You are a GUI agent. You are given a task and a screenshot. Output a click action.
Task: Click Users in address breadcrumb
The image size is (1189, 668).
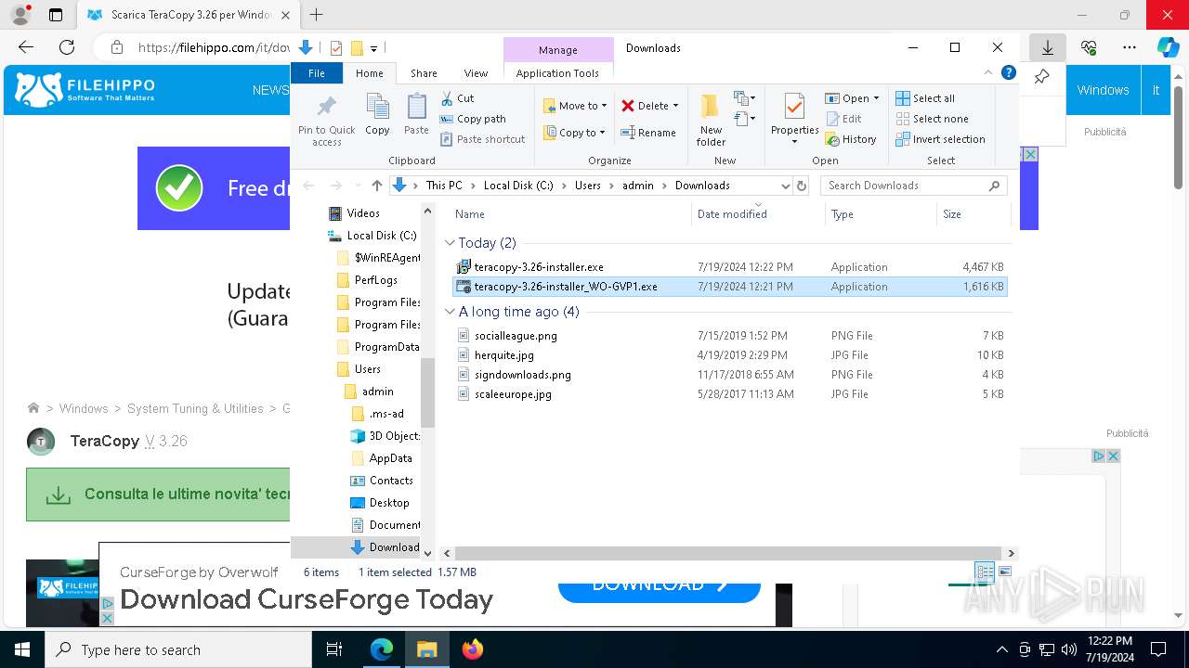point(587,186)
